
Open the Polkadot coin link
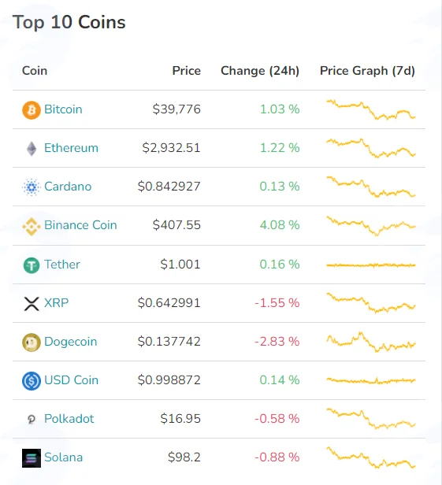[x=69, y=419]
